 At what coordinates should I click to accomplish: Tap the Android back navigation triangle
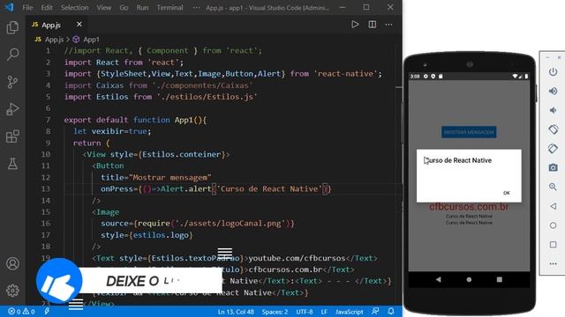point(439,279)
